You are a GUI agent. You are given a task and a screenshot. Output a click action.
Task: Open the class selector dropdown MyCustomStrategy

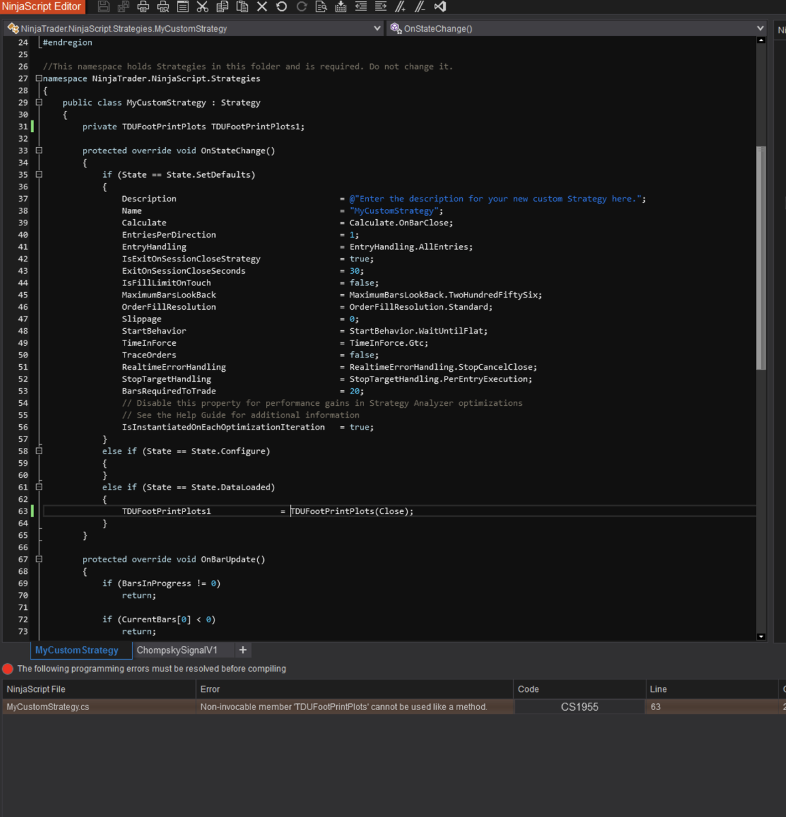click(194, 29)
